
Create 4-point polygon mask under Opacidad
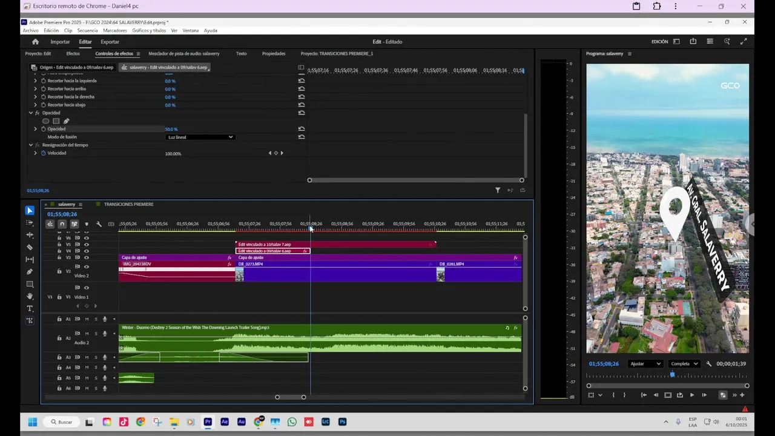pos(56,121)
